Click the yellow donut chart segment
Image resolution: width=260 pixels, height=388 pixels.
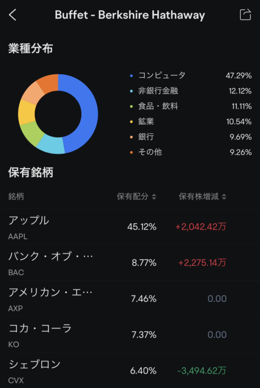[27, 113]
